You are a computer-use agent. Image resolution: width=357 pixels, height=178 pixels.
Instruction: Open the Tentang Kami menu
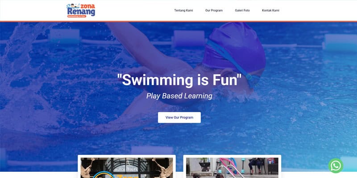(x=183, y=10)
